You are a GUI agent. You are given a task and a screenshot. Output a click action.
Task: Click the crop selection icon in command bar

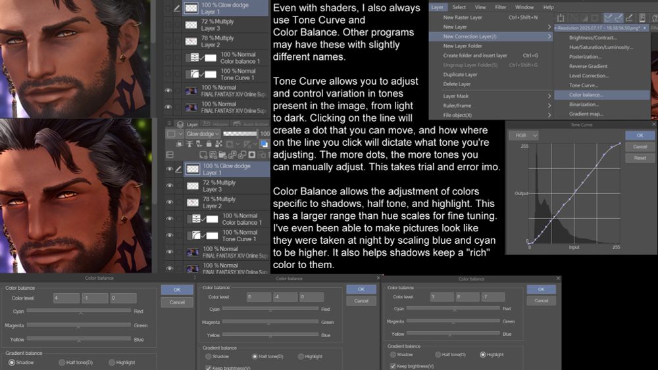[561, 18]
